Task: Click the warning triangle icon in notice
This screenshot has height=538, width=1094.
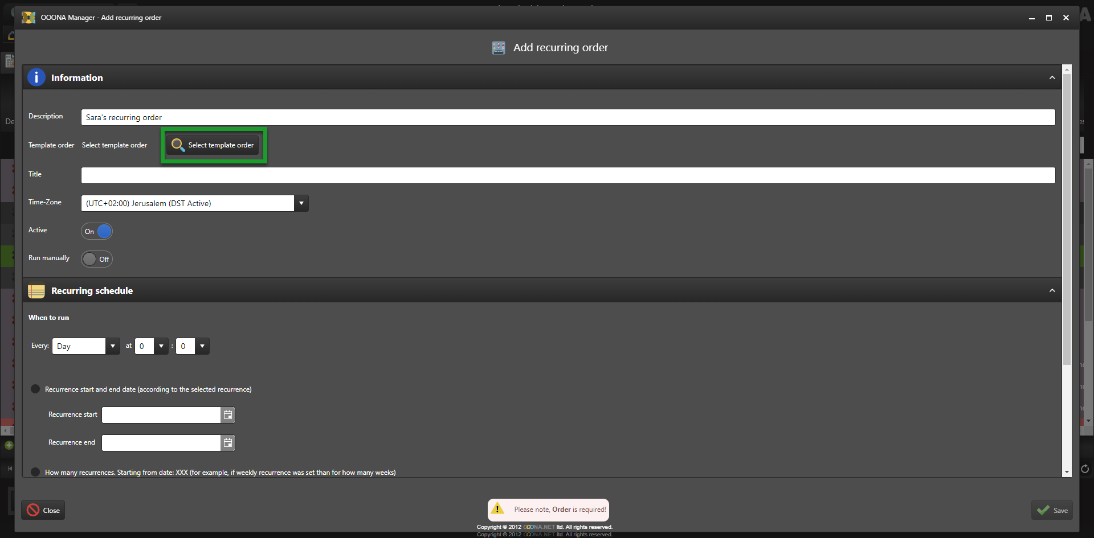Action: tap(497, 509)
